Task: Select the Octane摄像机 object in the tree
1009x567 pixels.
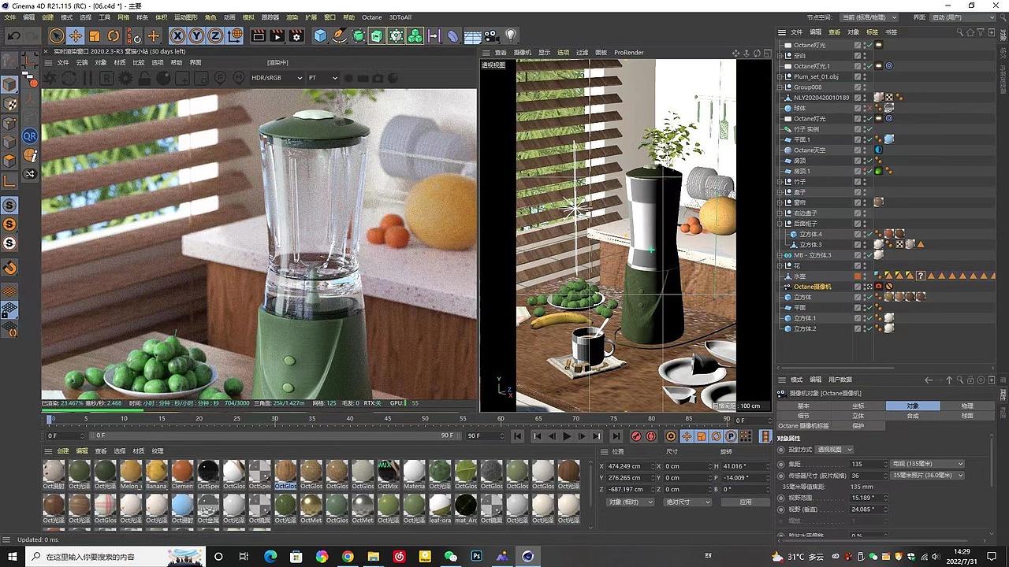Action: pyautogui.click(x=812, y=287)
